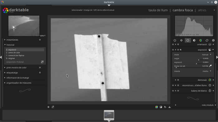Click the styles icon below the image

pos(53,107)
